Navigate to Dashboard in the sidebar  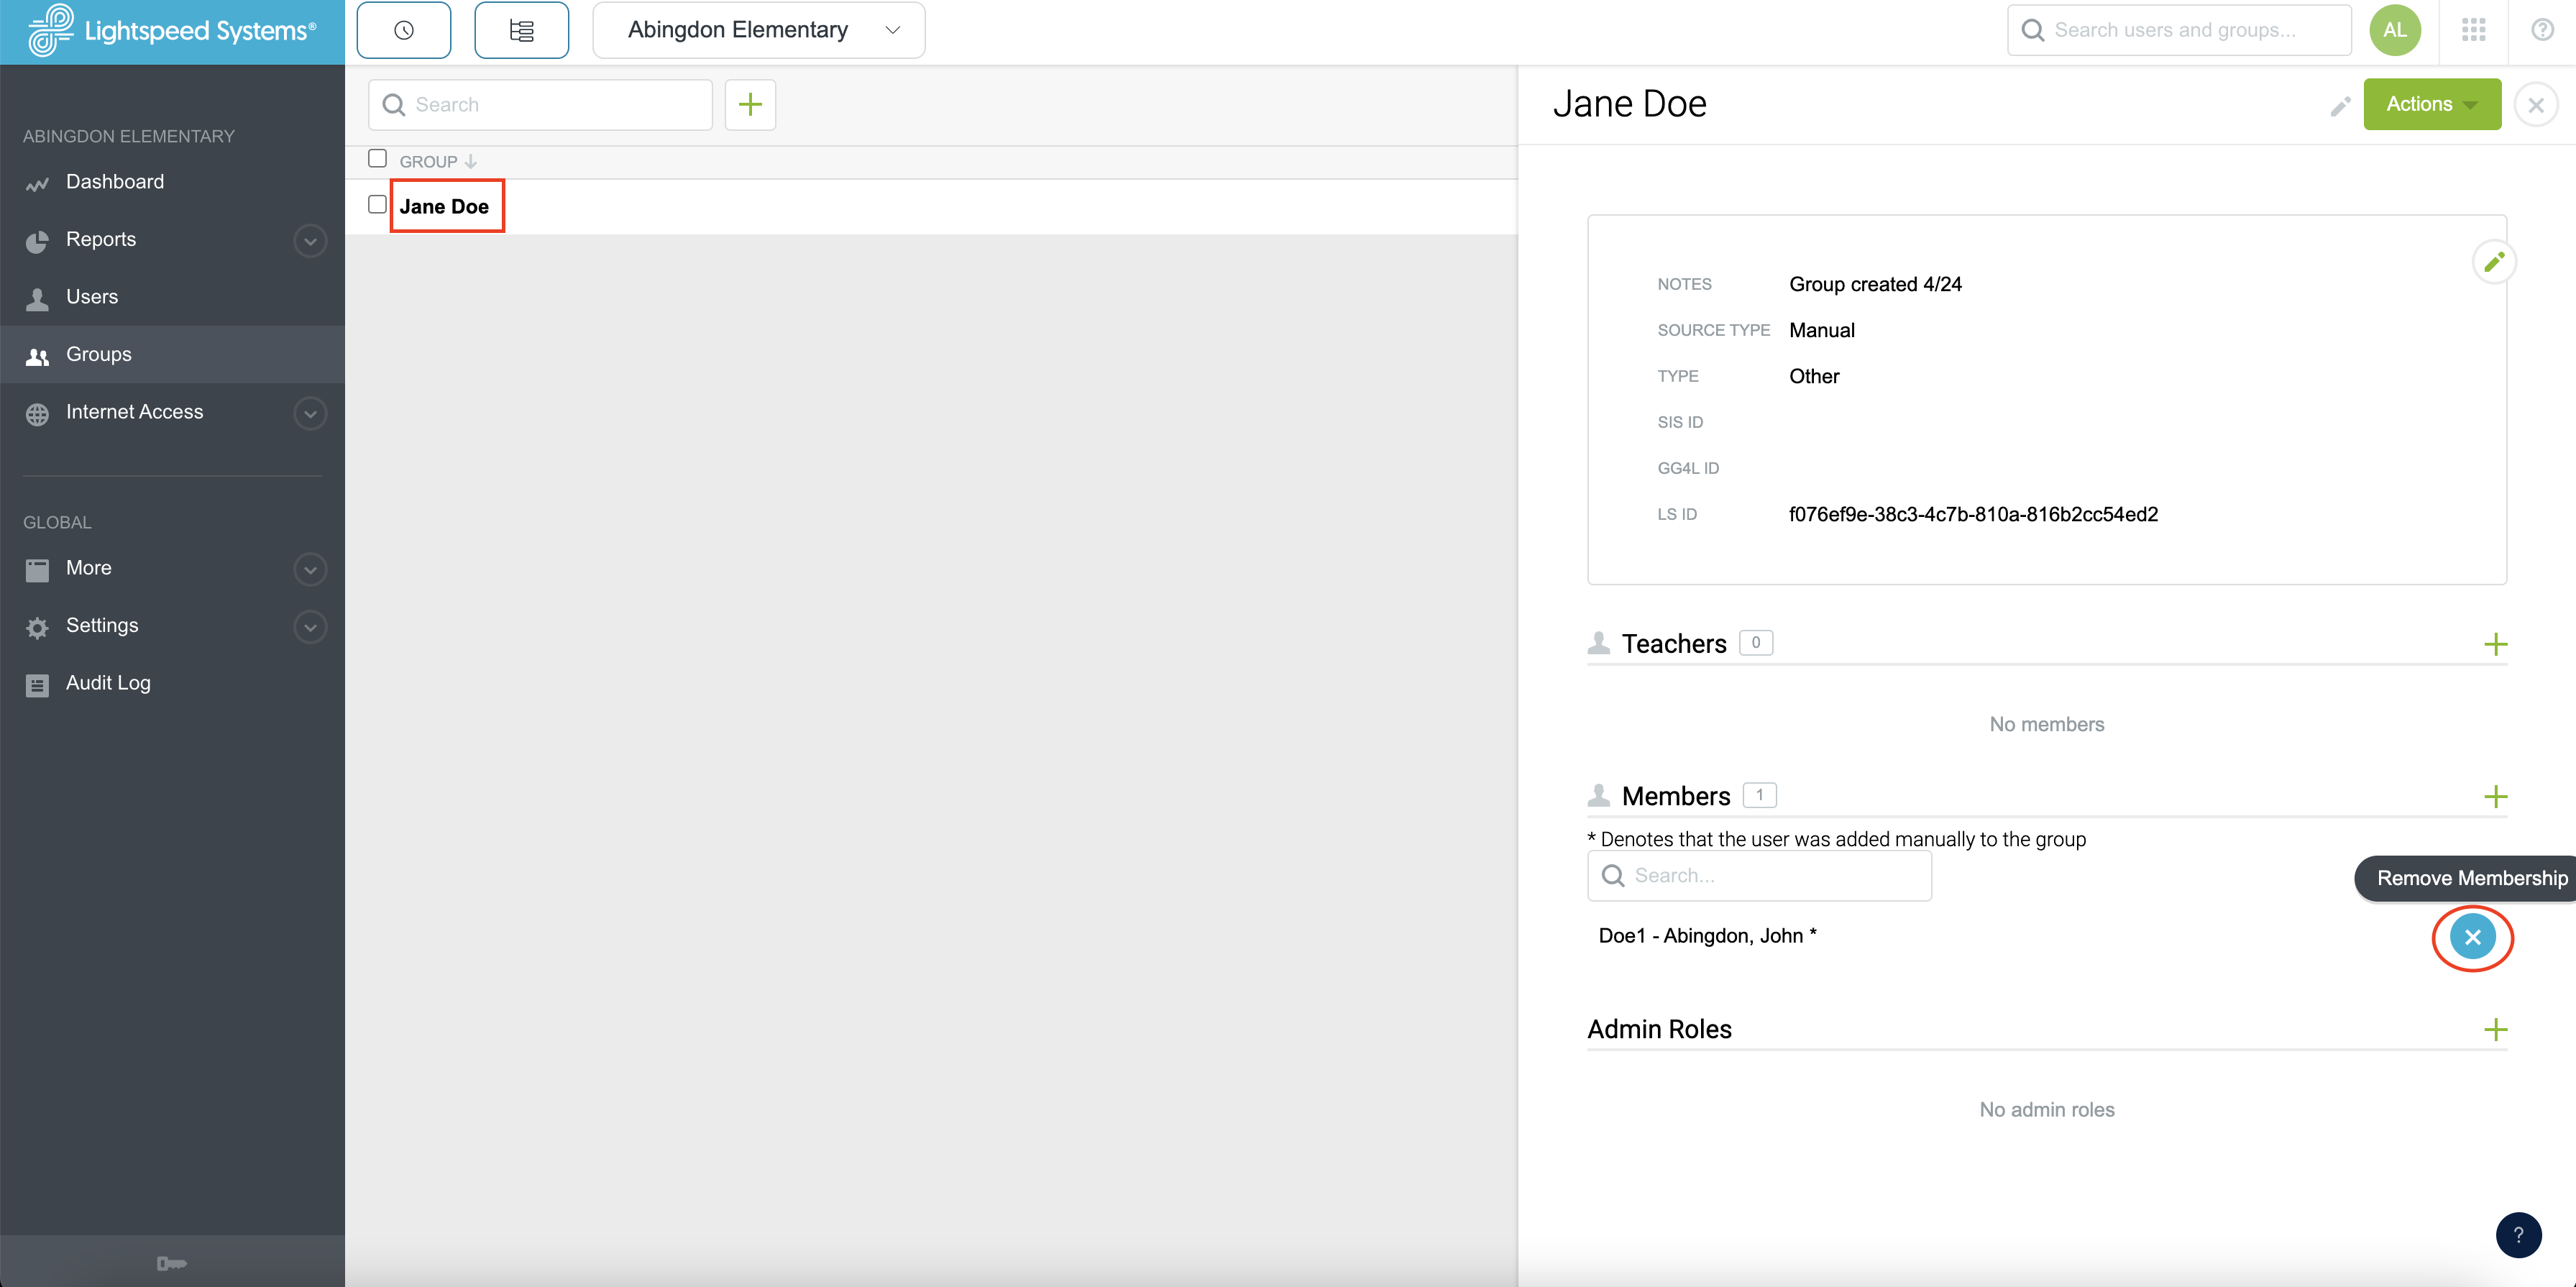coord(114,182)
